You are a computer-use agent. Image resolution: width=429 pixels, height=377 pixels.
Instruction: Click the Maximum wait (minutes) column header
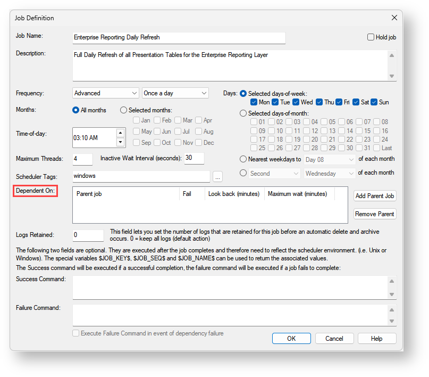tap(300, 194)
